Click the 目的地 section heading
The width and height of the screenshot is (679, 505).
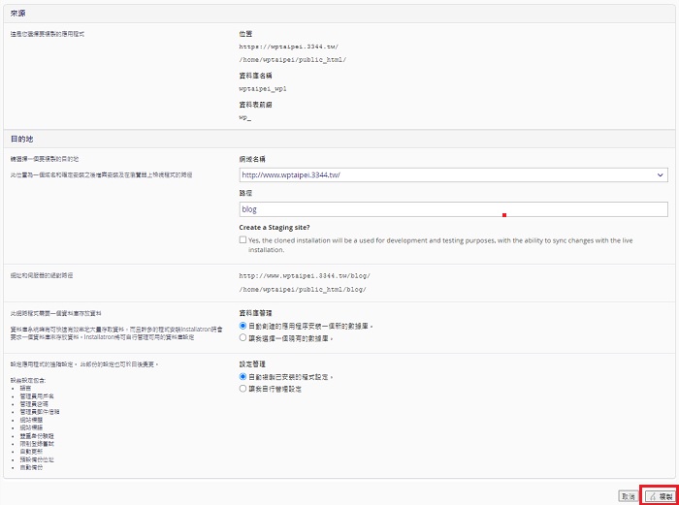coord(22,139)
